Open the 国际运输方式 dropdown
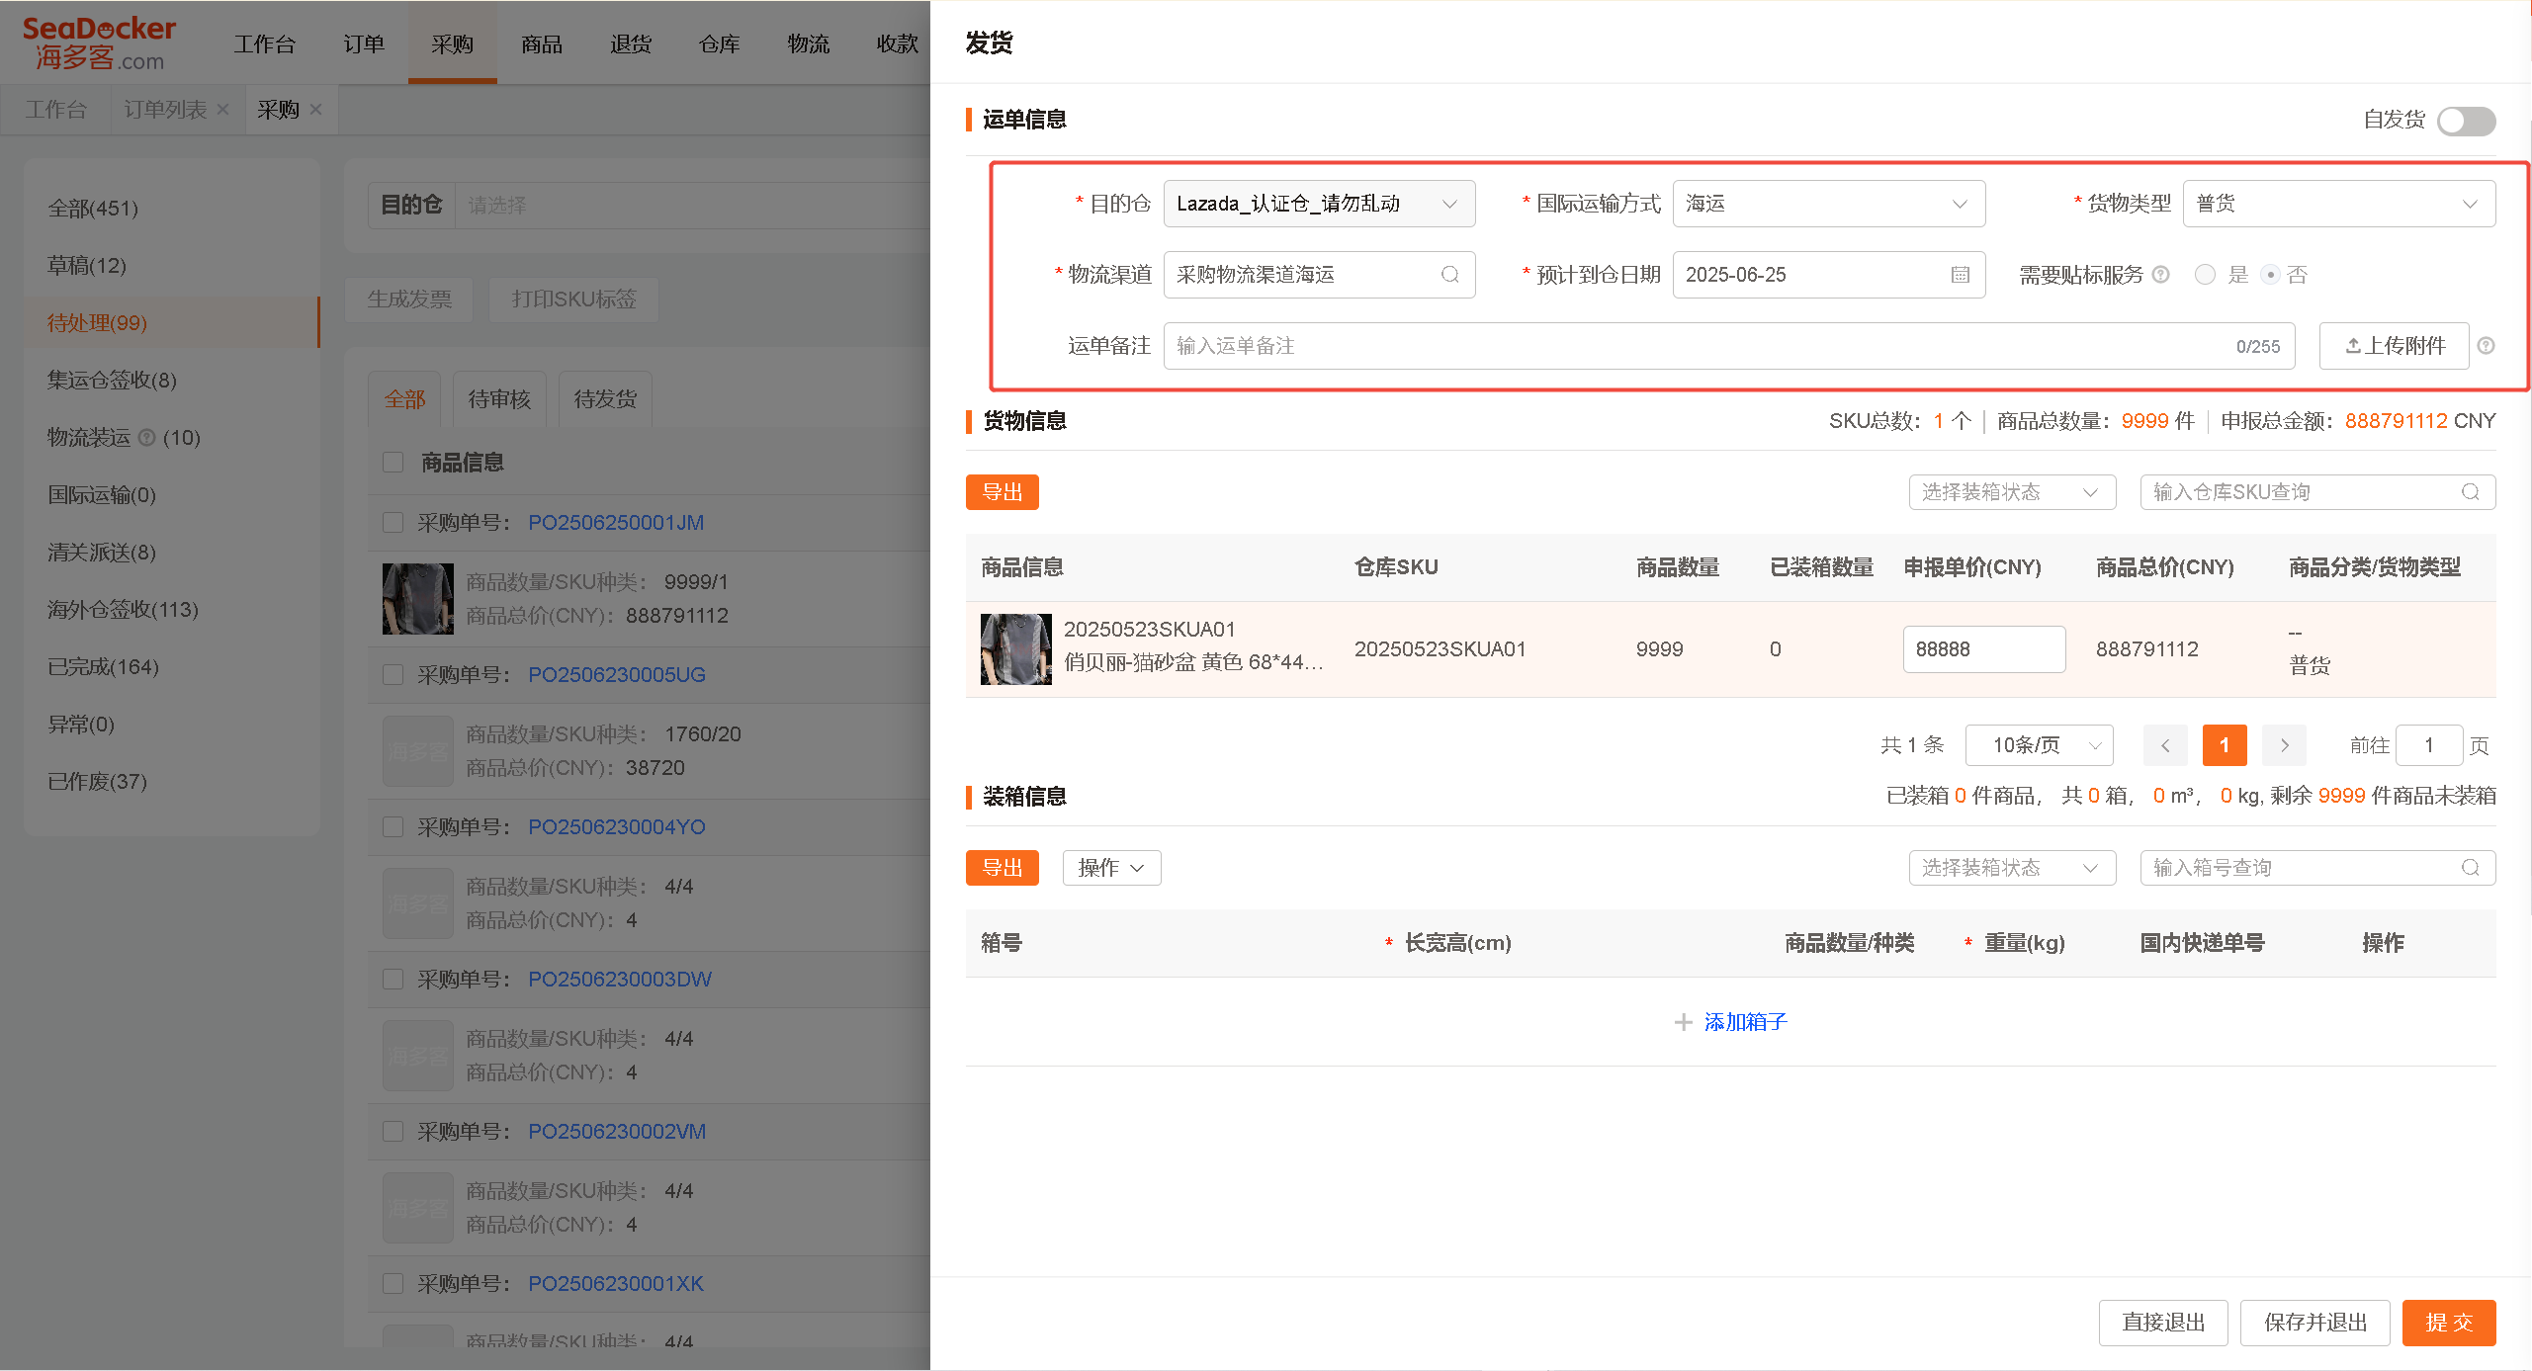Viewport: 2532px width, 1371px height. pos(1828,204)
